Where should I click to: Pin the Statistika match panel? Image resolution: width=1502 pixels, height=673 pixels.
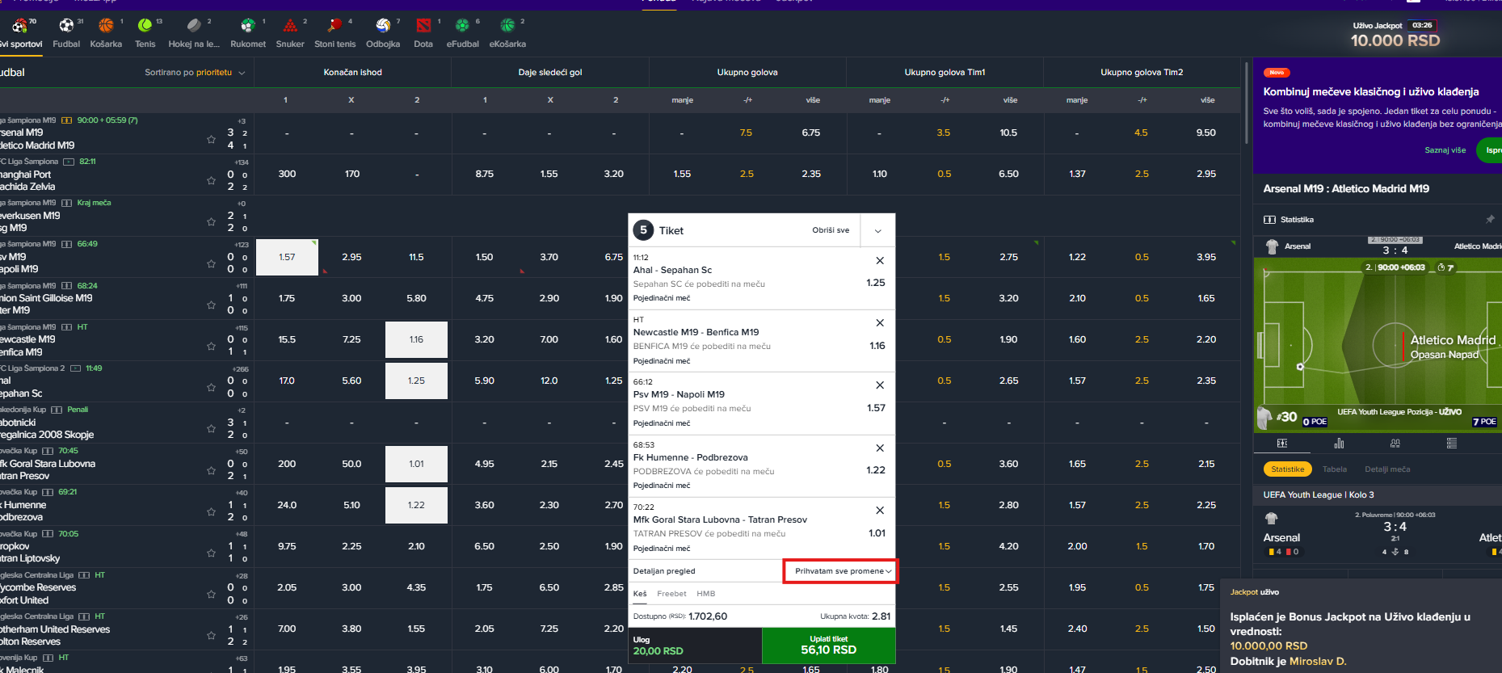click(x=1490, y=220)
